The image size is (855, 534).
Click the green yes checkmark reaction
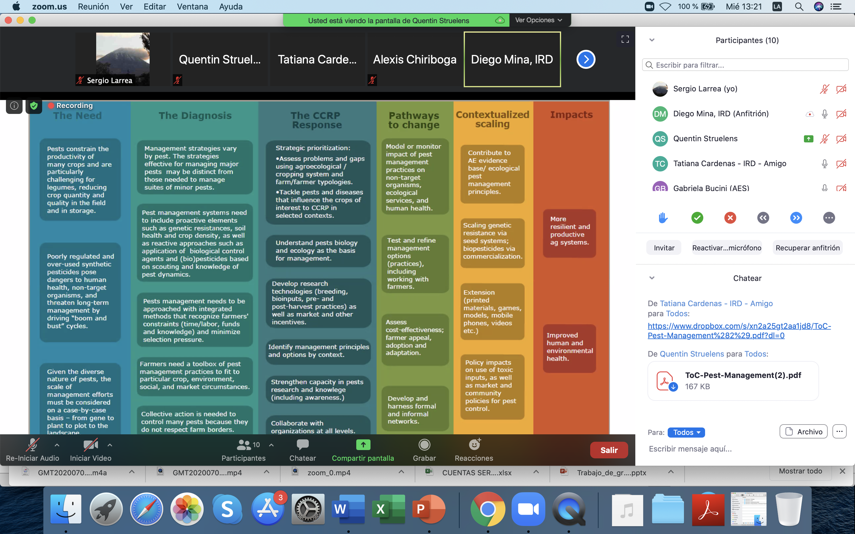pyautogui.click(x=697, y=217)
